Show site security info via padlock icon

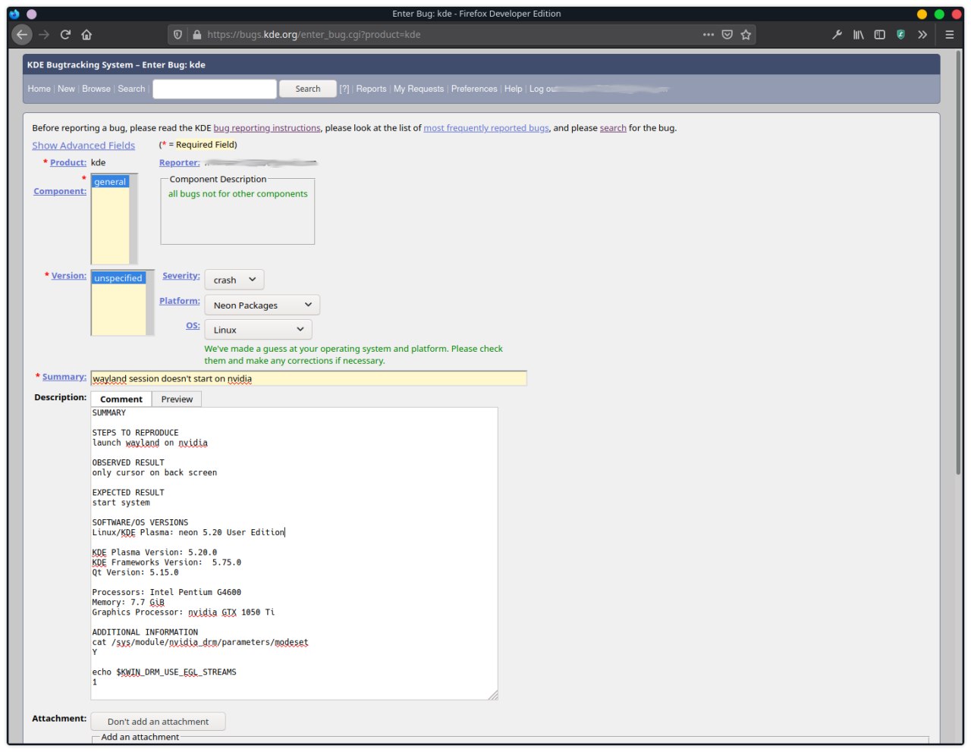(x=196, y=34)
